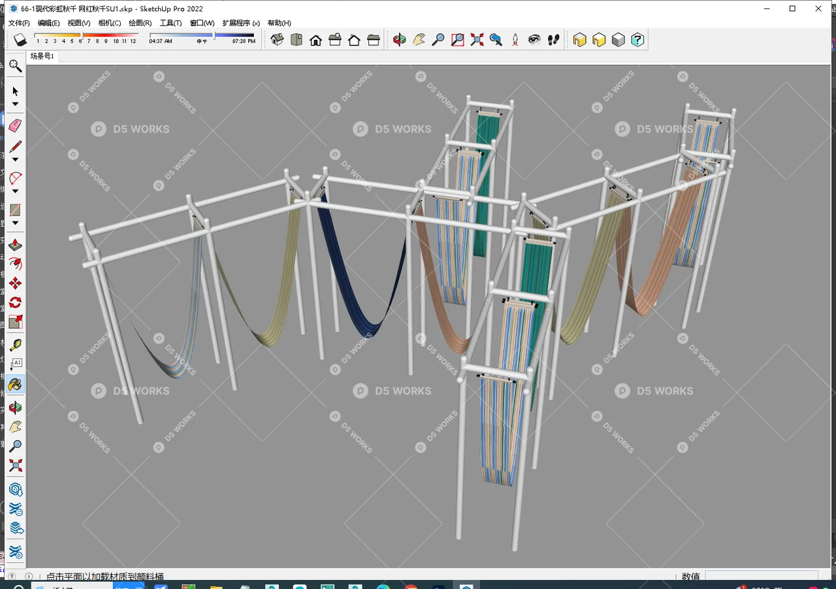The width and height of the screenshot is (836, 589).
Task: Activate the Paint Bucket tool
Action: pyautogui.click(x=14, y=385)
